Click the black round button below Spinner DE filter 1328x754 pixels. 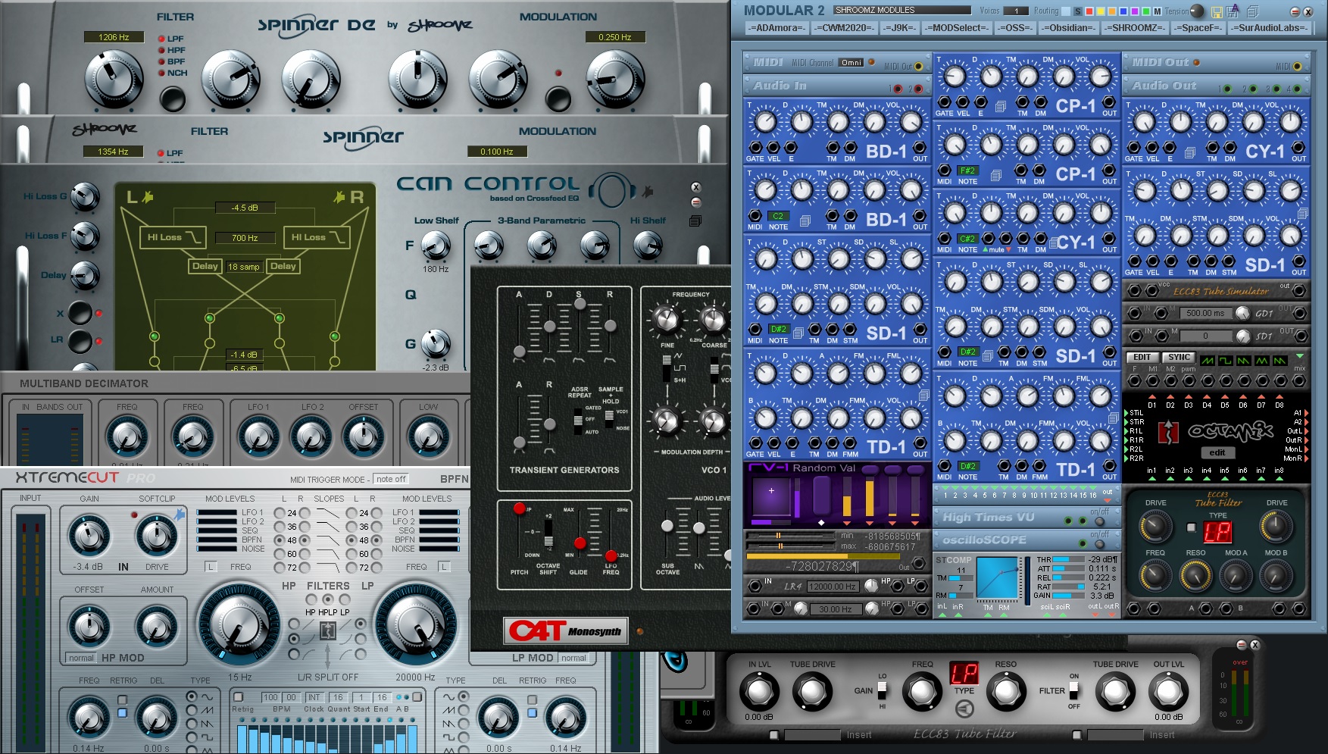[x=172, y=99]
